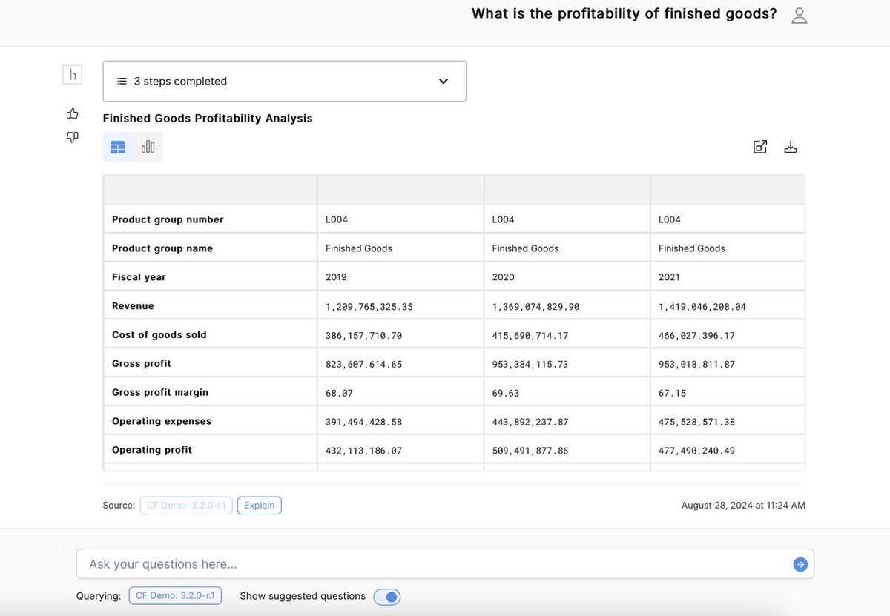The image size is (890, 616).
Task: Click fiscal year cell 2019
Action: click(x=336, y=277)
